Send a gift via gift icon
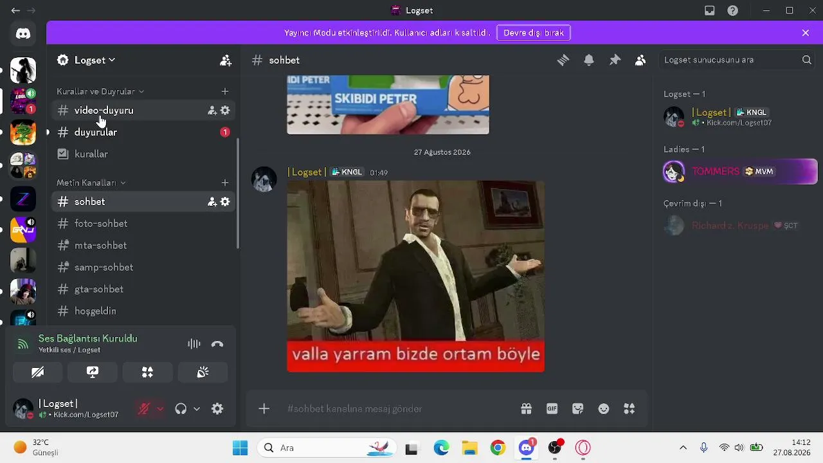 pyautogui.click(x=526, y=409)
